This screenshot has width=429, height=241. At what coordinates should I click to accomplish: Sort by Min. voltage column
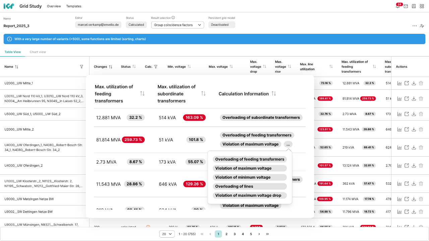click(x=189, y=67)
